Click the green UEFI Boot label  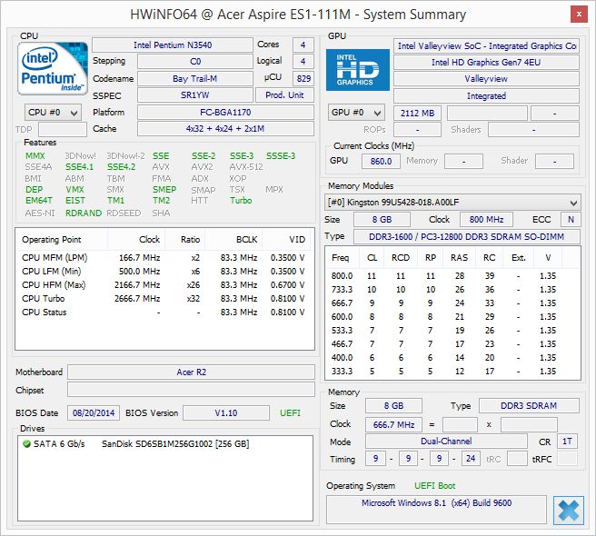click(x=435, y=486)
